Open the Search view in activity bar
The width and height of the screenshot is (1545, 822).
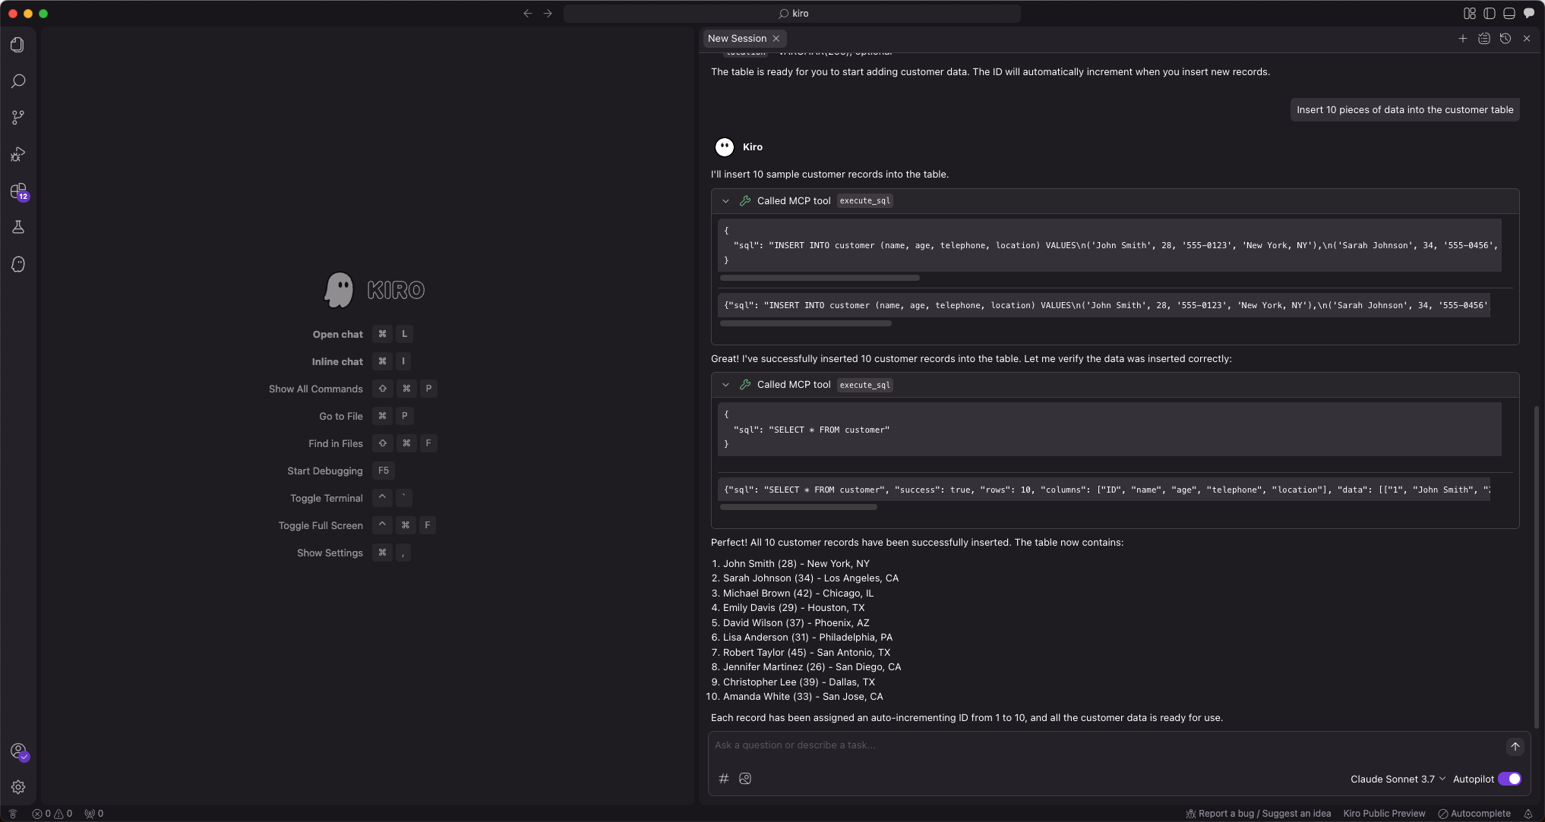click(18, 81)
